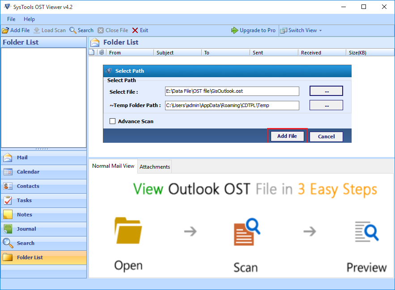Click the Folder List folder icon in sidebar
Screen dimensions: 395x290
pos(8,257)
